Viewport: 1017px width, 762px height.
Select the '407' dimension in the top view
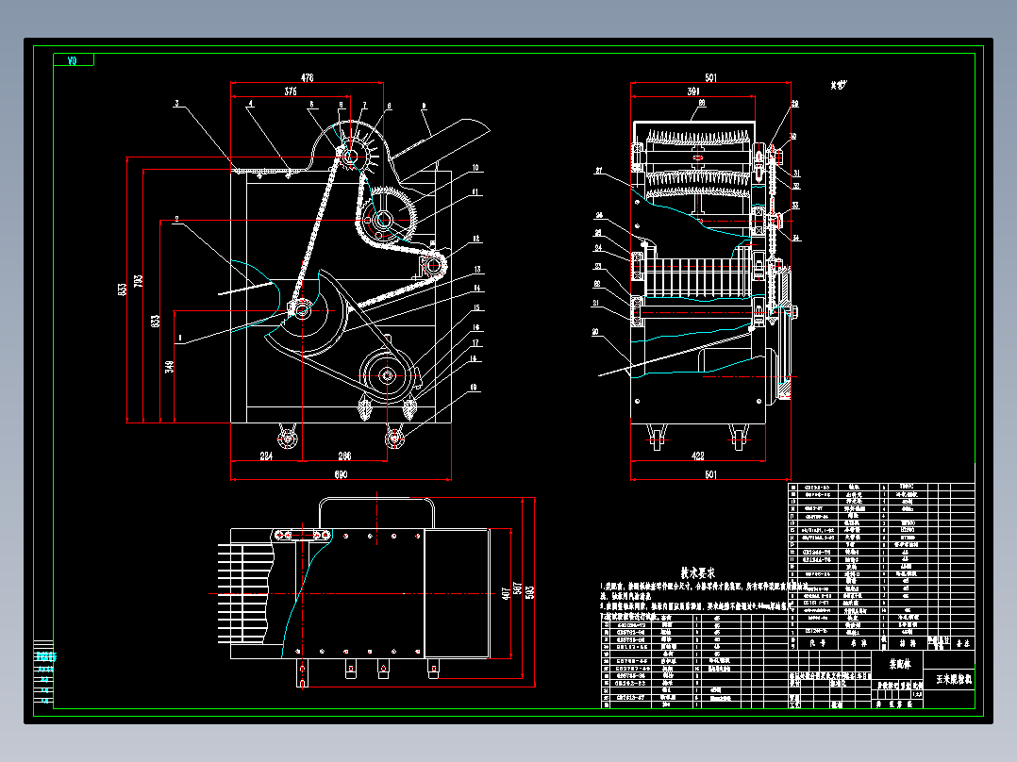(506, 593)
